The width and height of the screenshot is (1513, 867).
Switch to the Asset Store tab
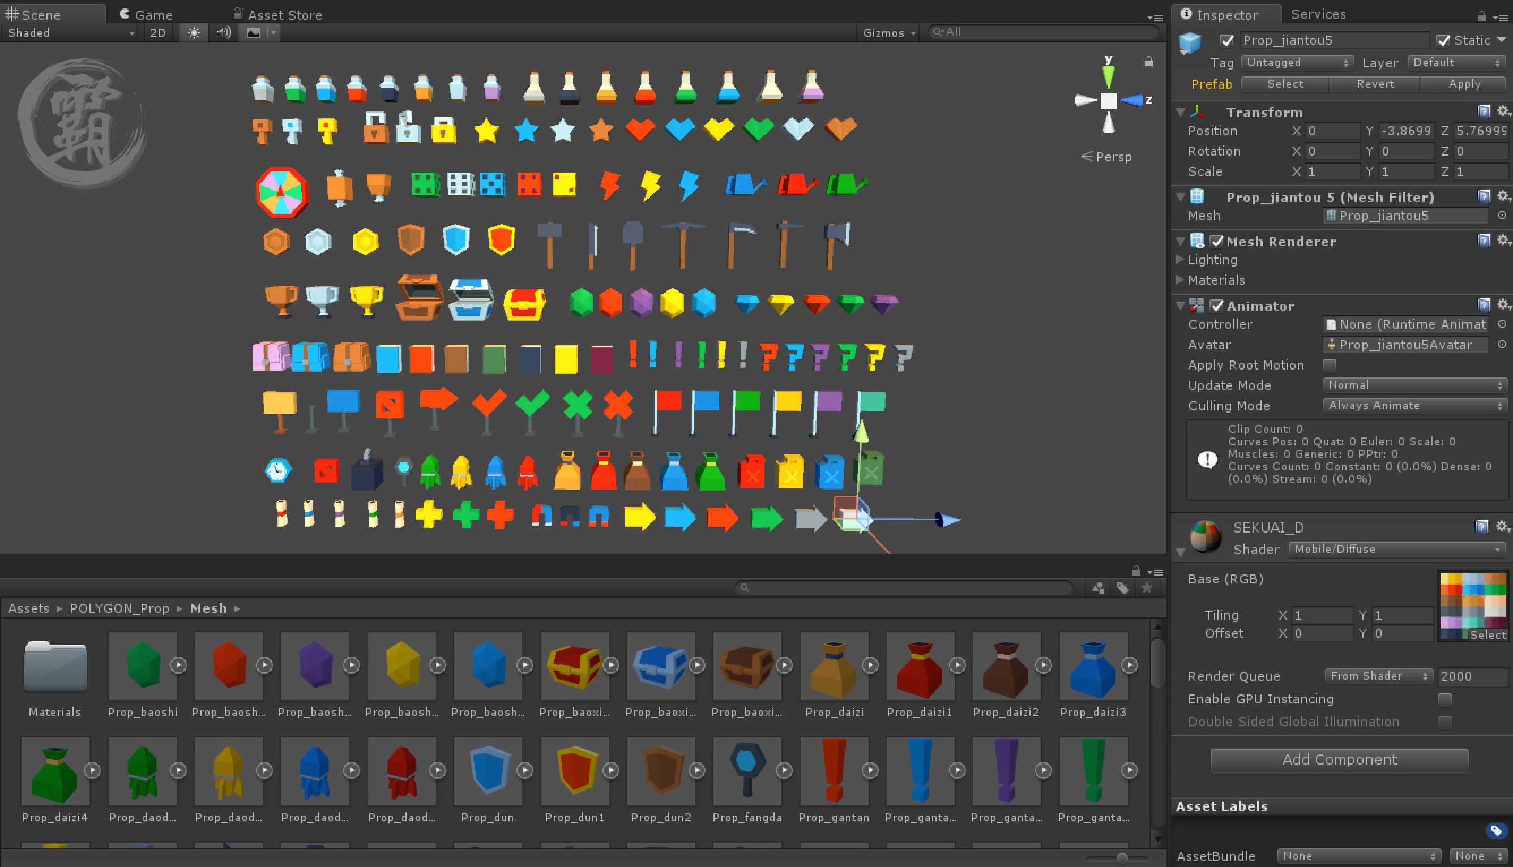point(277,14)
